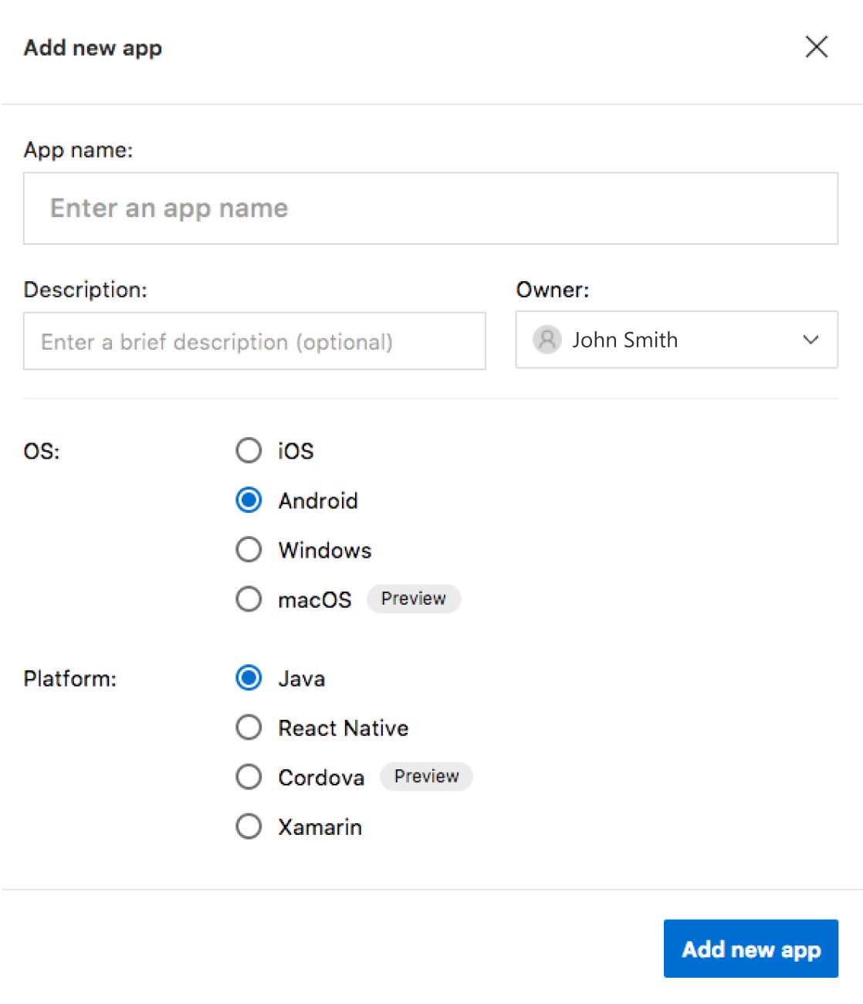Choose Android as the OS

pyautogui.click(x=249, y=500)
